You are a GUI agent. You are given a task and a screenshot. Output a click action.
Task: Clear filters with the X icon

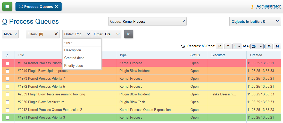tap(56, 34)
